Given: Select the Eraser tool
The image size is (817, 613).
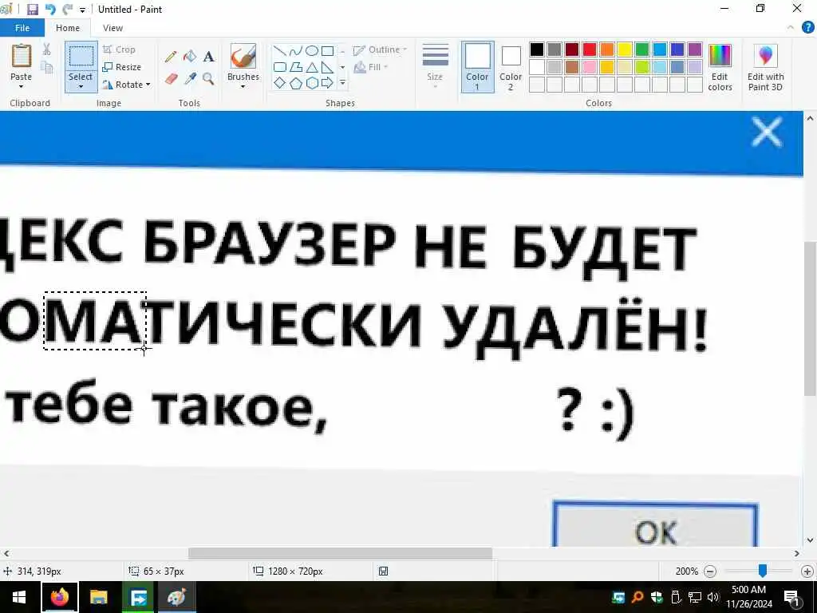Looking at the screenshot, I should tap(172, 79).
